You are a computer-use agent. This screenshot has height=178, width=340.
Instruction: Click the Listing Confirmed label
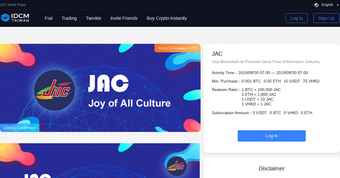pos(20,128)
